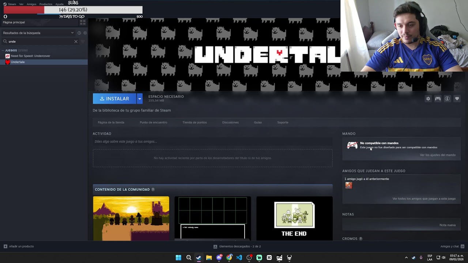
Task: Click the activity post input field
Action: pos(212,141)
